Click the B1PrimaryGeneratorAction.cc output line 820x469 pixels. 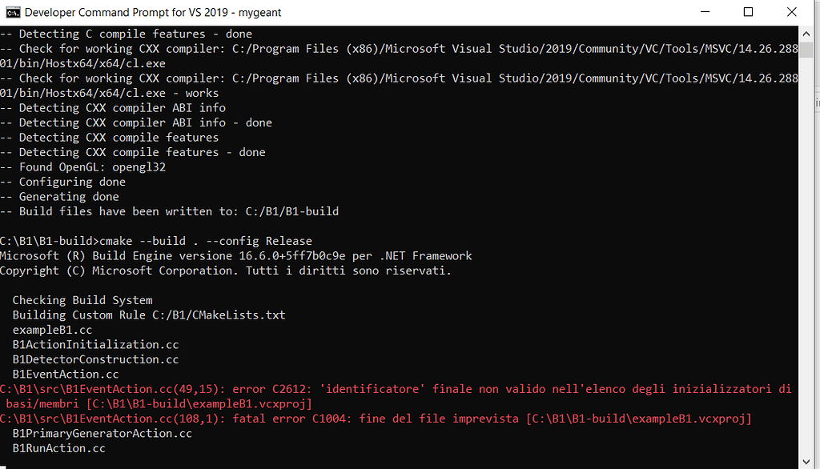pyautogui.click(x=102, y=433)
